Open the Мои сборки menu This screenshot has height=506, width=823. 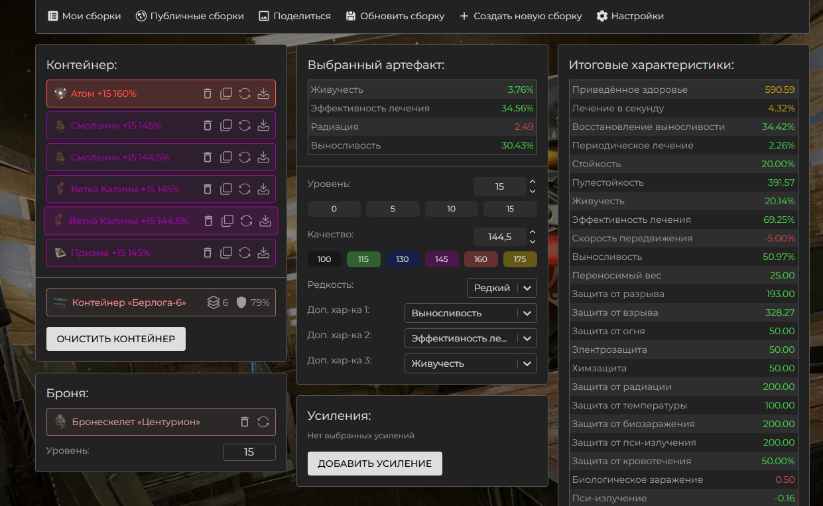pos(84,16)
